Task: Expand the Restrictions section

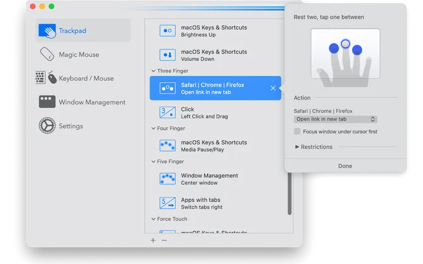Action: (297, 147)
